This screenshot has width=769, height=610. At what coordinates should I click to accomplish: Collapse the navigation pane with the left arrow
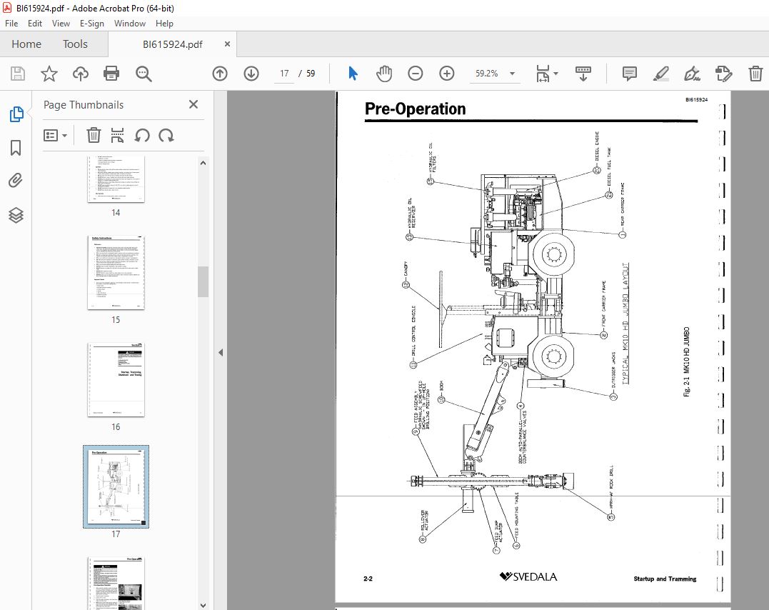click(221, 352)
